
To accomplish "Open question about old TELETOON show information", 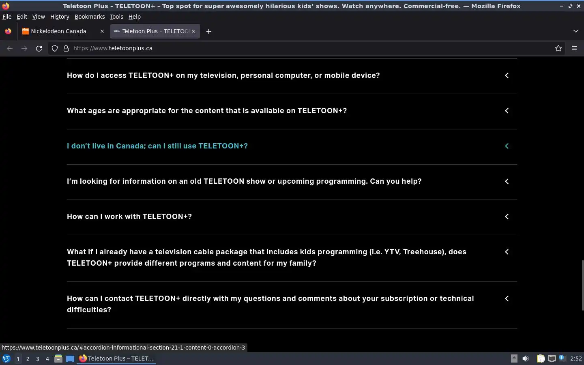I will point(244,181).
